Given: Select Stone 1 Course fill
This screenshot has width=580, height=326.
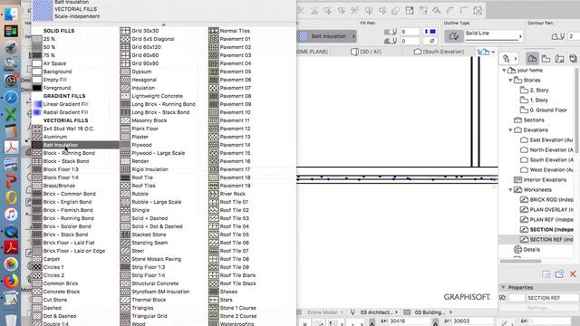Looking at the screenshot, I should point(237,308).
